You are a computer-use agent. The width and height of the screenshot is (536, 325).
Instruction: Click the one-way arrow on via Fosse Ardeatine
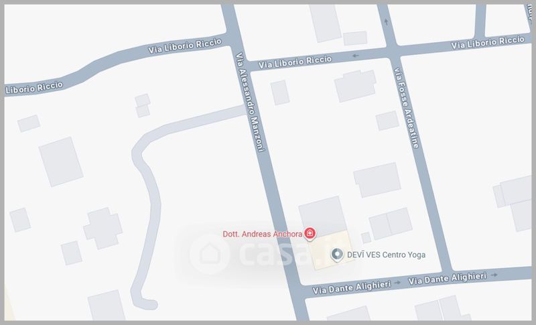point(387,22)
